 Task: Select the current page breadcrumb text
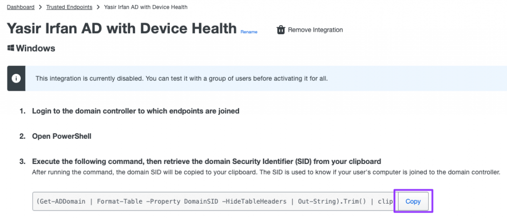[146, 7]
